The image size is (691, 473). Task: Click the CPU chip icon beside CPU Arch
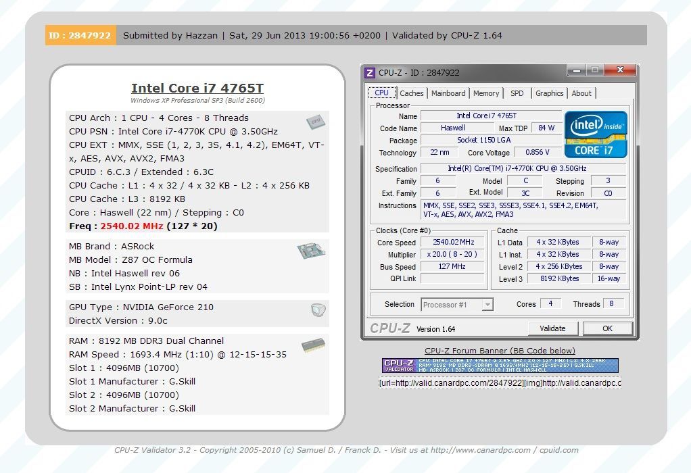[x=316, y=121]
